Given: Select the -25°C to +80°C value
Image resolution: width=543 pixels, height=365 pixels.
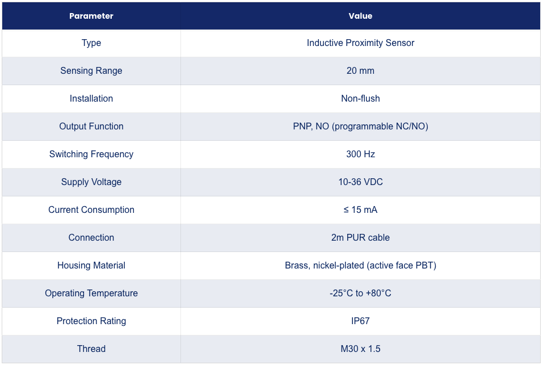Looking at the screenshot, I should coord(360,293).
